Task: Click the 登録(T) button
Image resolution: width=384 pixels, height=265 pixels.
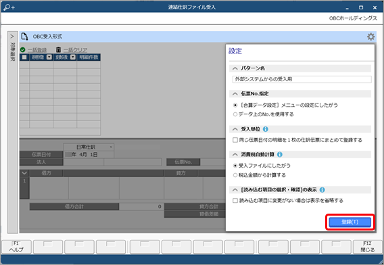Action: [350, 222]
